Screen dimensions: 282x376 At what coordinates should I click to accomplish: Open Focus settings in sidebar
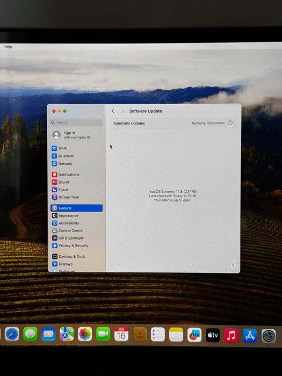click(60, 190)
